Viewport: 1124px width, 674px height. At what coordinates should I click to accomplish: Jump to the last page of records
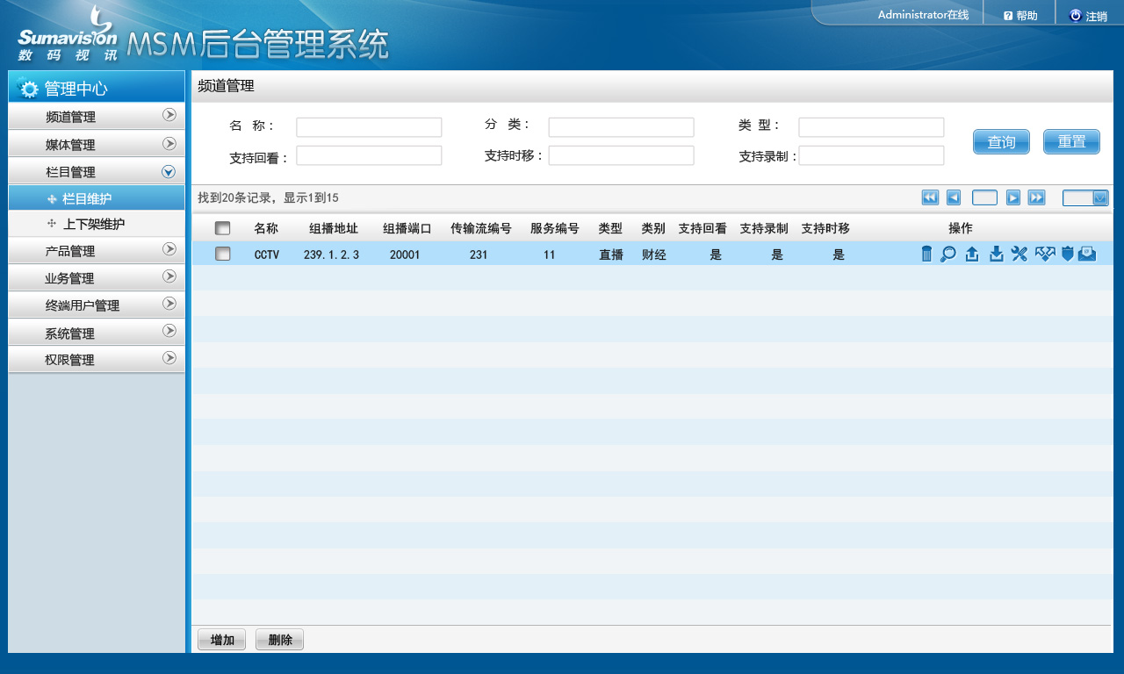1037,197
